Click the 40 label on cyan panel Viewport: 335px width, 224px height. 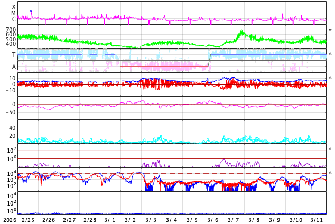coord(12,128)
